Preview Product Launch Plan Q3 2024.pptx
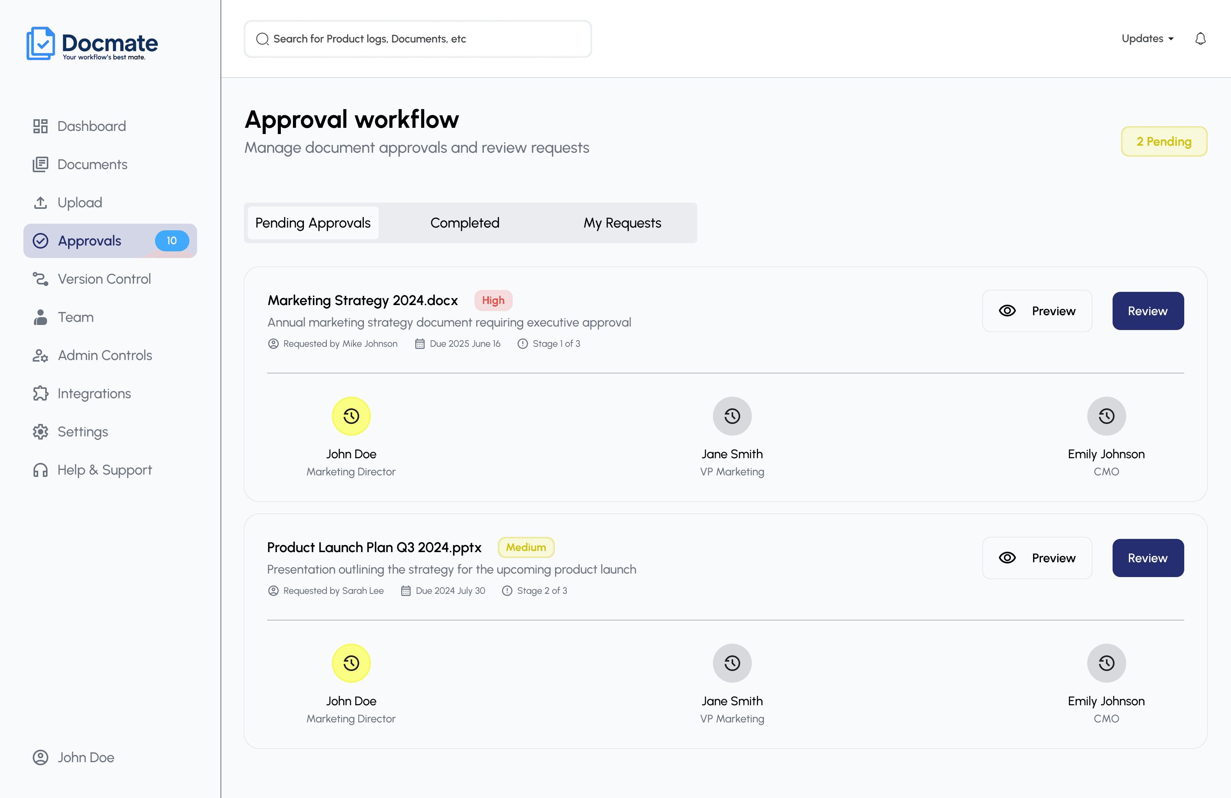The height and width of the screenshot is (798, 1231). click(1037, 558)
